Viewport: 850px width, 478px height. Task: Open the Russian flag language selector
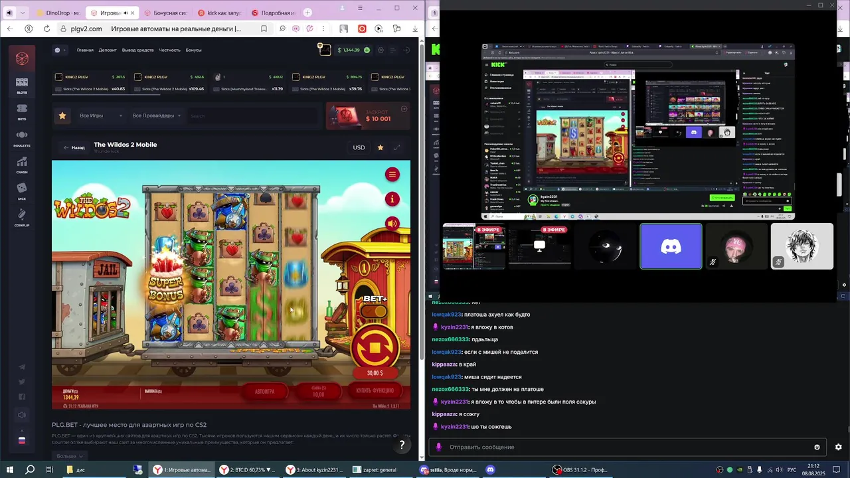click(22, 439)
